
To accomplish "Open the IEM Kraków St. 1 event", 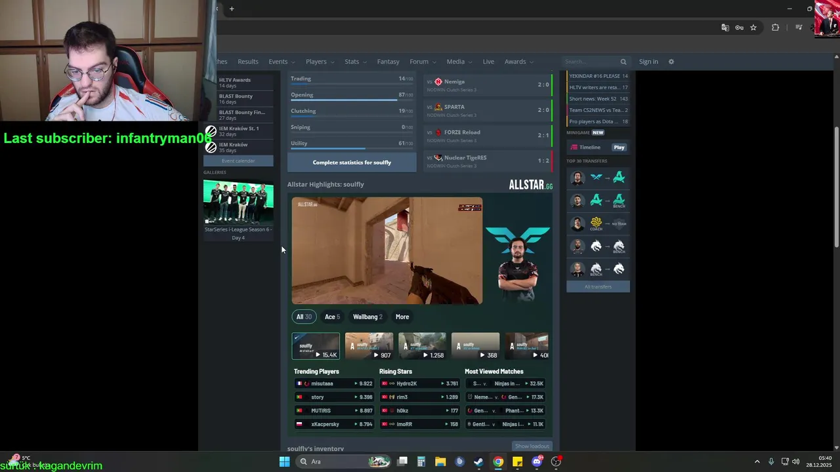I will click(238, 131).
